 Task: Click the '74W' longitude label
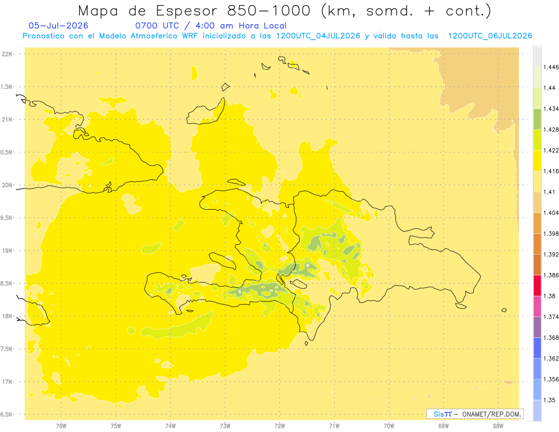pyautogui.click(x=170, y=426)
